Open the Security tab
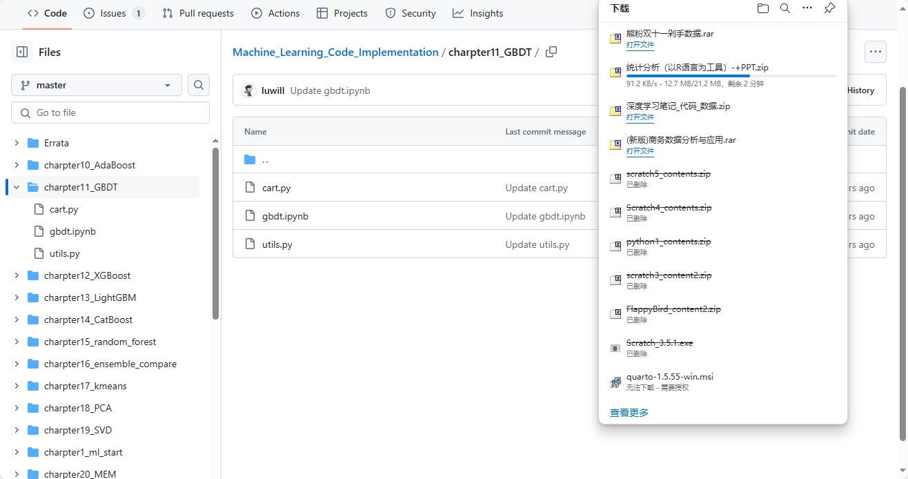908x479 pixels. (x=411, y=13)
